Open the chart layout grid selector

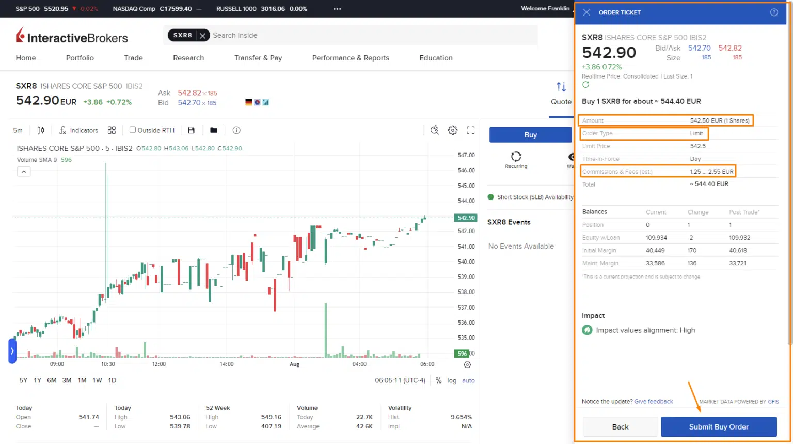[x=112, y=130]
